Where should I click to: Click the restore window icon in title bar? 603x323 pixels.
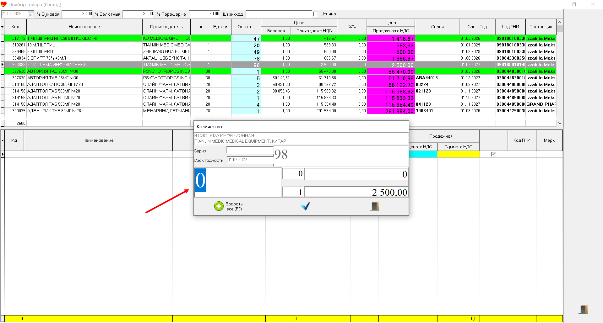[x=574, y=4]
